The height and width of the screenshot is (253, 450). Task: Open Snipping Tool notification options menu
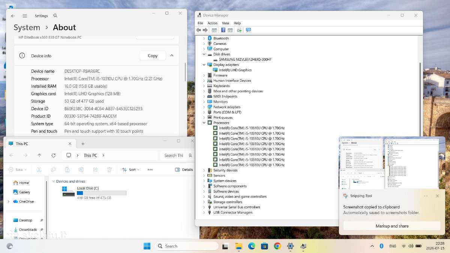[426, 196]
